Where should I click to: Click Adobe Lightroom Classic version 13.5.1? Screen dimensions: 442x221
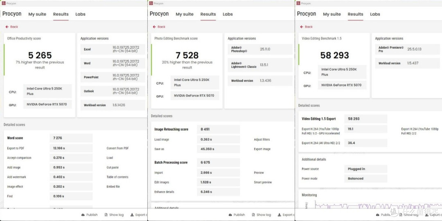pyautogui.click(x=264, y=65)
